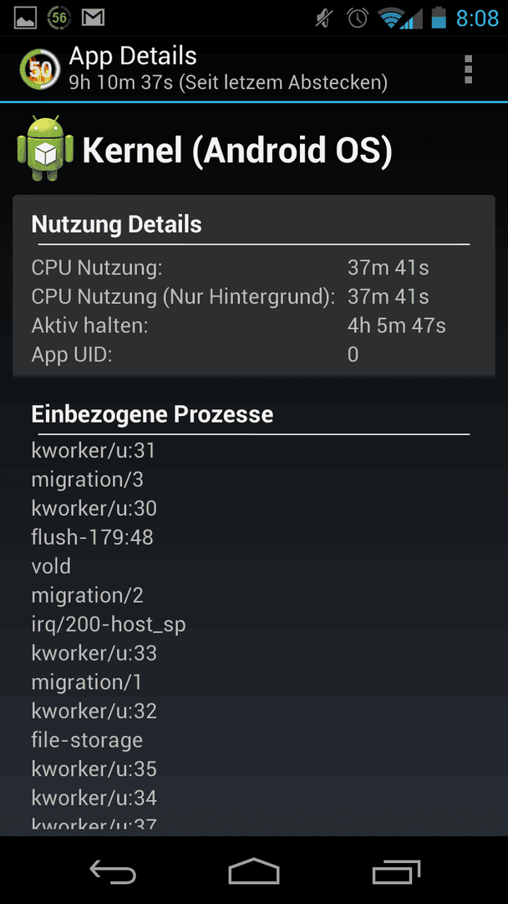Image resolution: width=508 pixels, height=904 pixels.
Task: Tap the 56 battery percentage status icon
Action: tap(59, 18)
